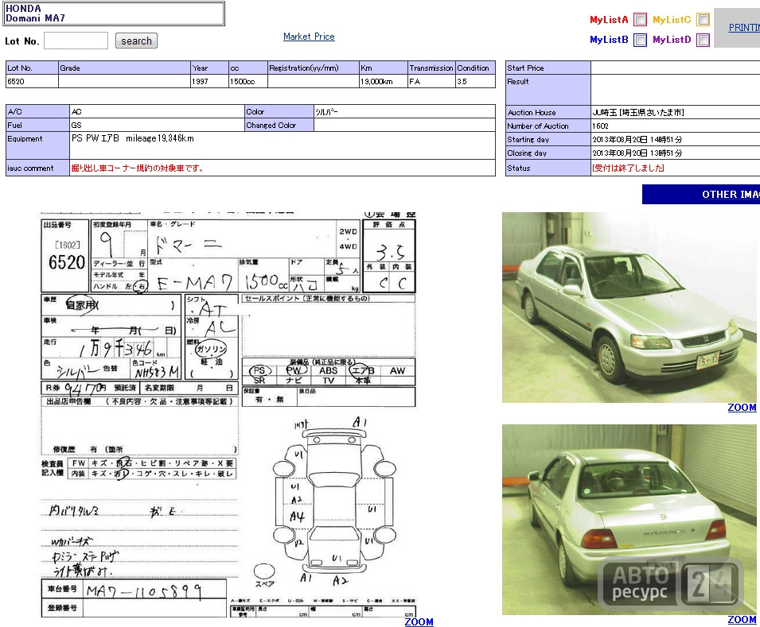This screenshot has width=760, height=627.
Task: Open the PRINTING link
Action: click(x=744, y=28)
